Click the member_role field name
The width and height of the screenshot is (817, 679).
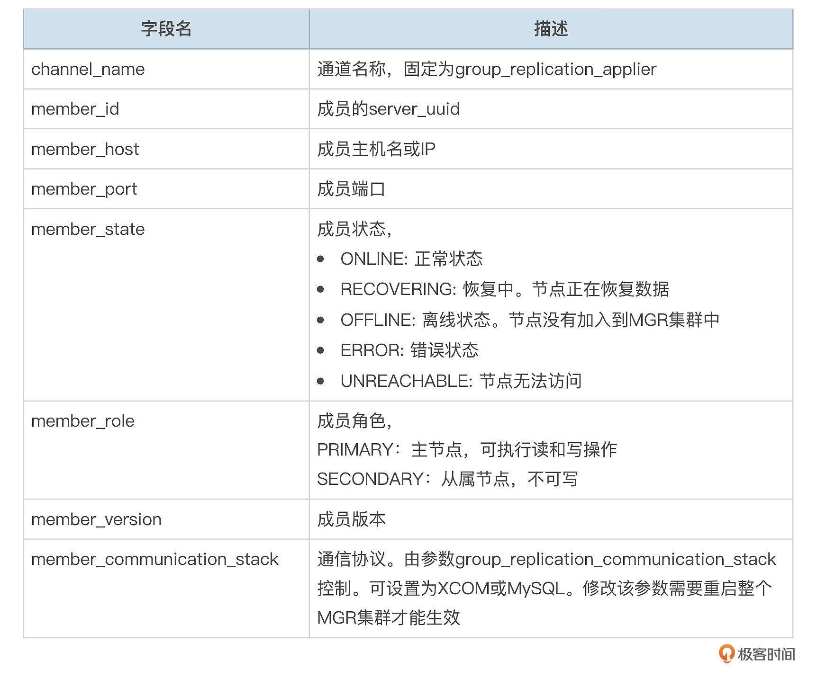click(x=83, y=421)
